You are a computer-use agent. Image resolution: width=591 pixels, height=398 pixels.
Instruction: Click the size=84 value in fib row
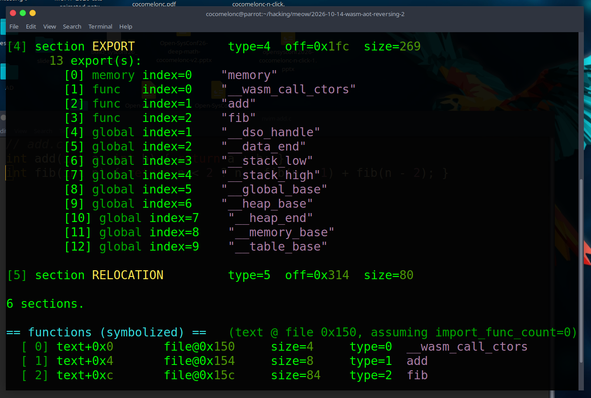pyautogui.click(x=296, y=375)
